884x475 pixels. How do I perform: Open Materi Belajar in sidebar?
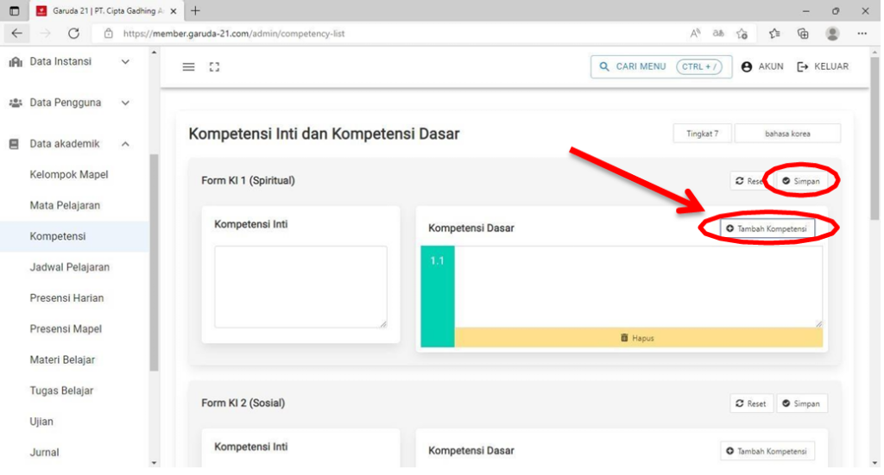click(x=62, y=359)
